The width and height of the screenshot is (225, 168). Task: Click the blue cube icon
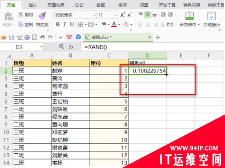78,37
